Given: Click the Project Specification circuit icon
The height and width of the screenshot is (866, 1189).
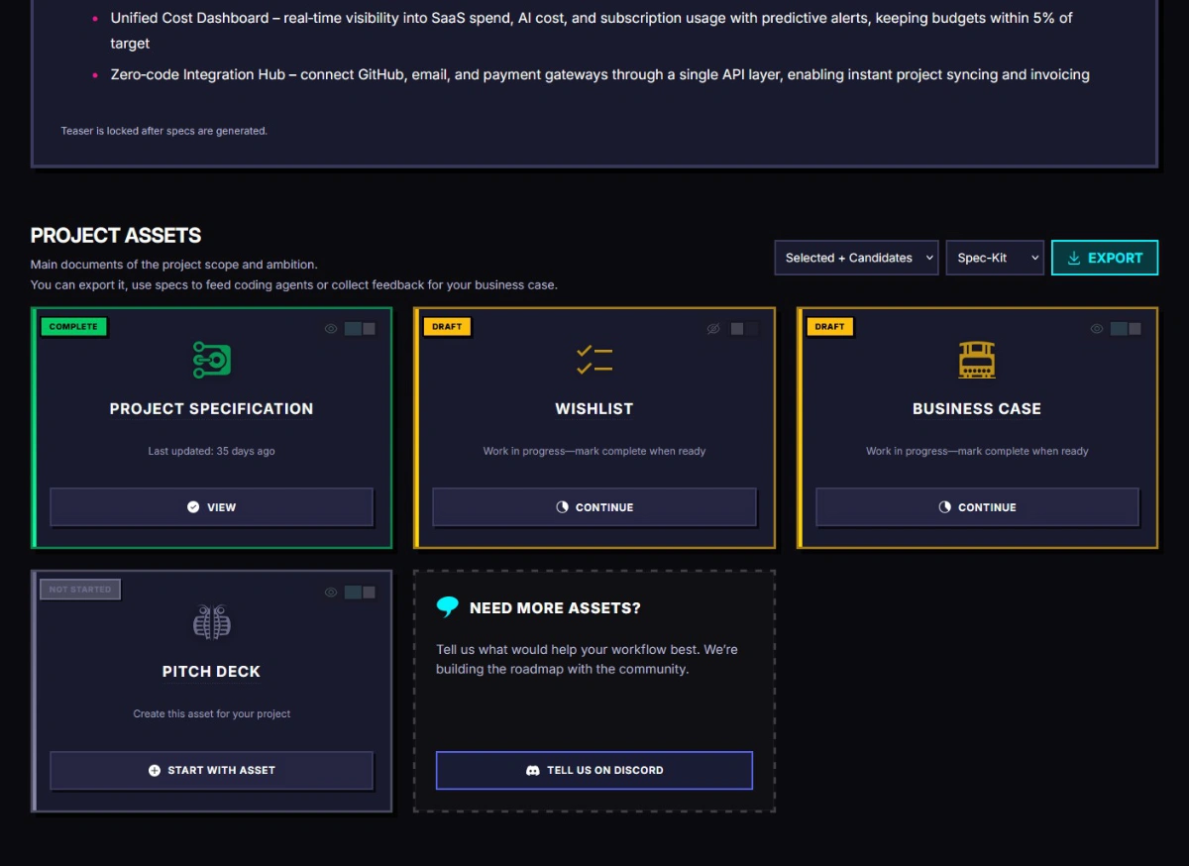Looking at the screenshot, I should (211, 360).
